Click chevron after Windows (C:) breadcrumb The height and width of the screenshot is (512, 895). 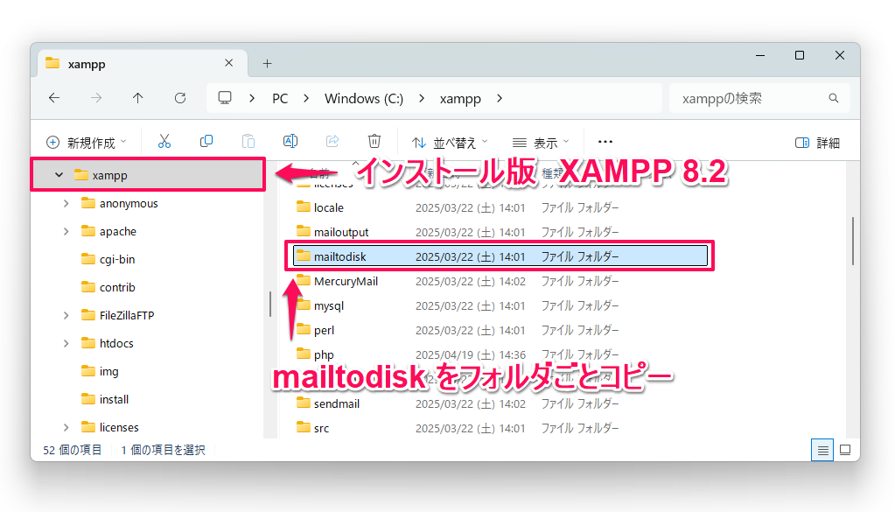tap(422, 98)
